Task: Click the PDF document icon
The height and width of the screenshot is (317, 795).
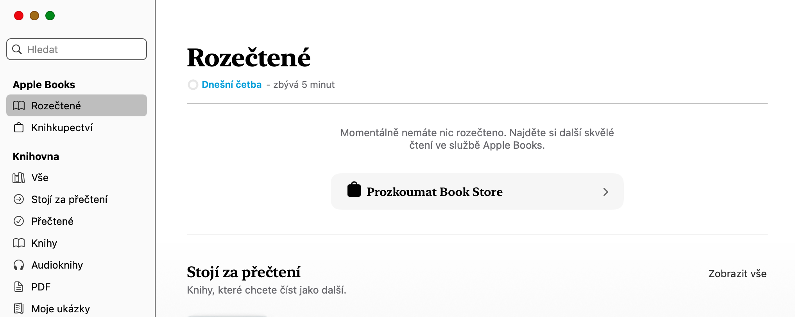Action: click(19, 287)
